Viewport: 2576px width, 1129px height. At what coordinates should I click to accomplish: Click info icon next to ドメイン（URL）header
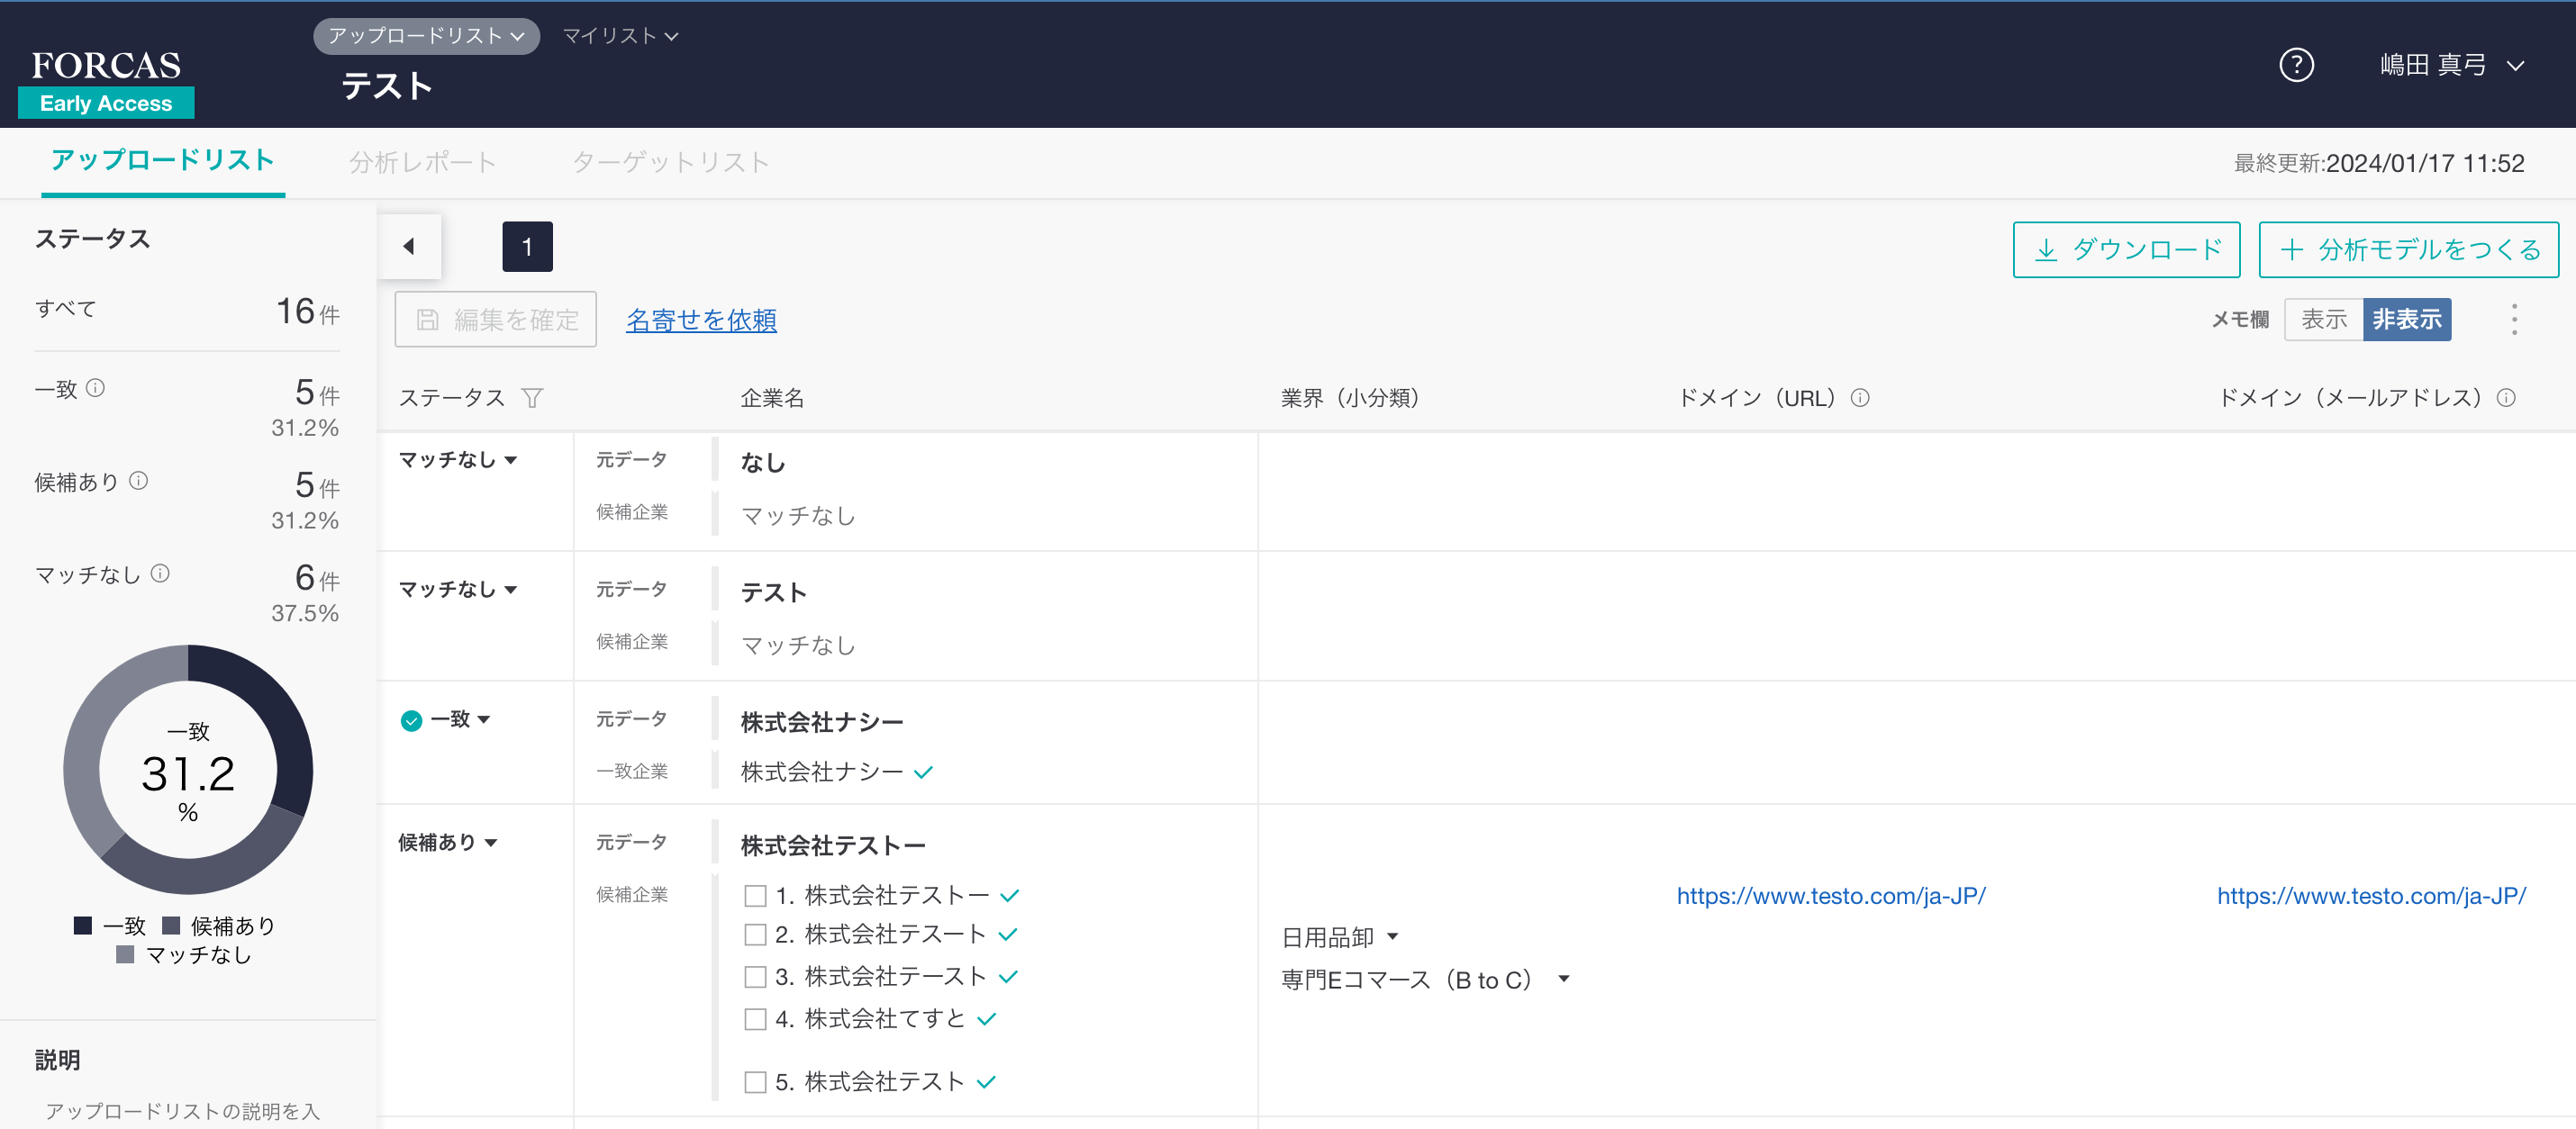1860,398
